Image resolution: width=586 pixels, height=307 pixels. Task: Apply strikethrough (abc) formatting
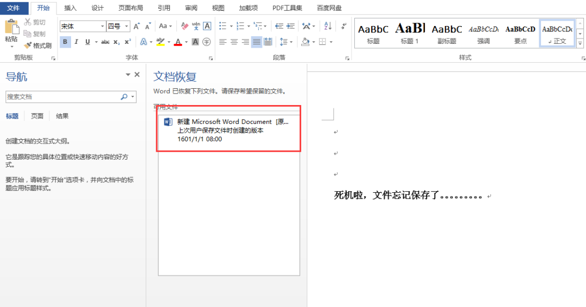point(105,42)
